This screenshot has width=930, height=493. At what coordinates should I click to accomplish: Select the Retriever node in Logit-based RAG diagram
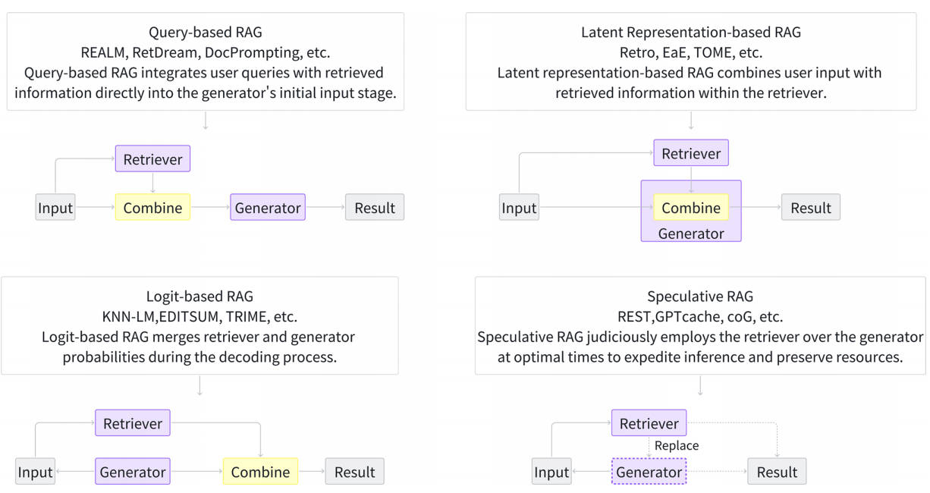133,423
